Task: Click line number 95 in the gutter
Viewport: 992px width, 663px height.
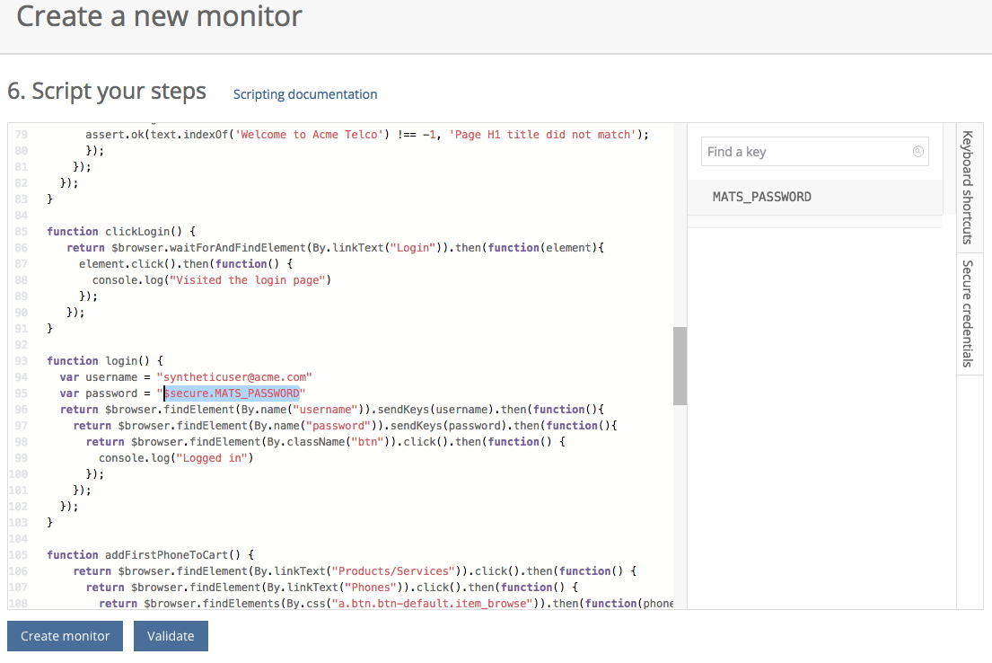Action: point(21,393)
